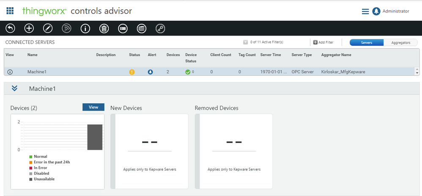
Task: Click the Devices View button
Action: [93, 107]
